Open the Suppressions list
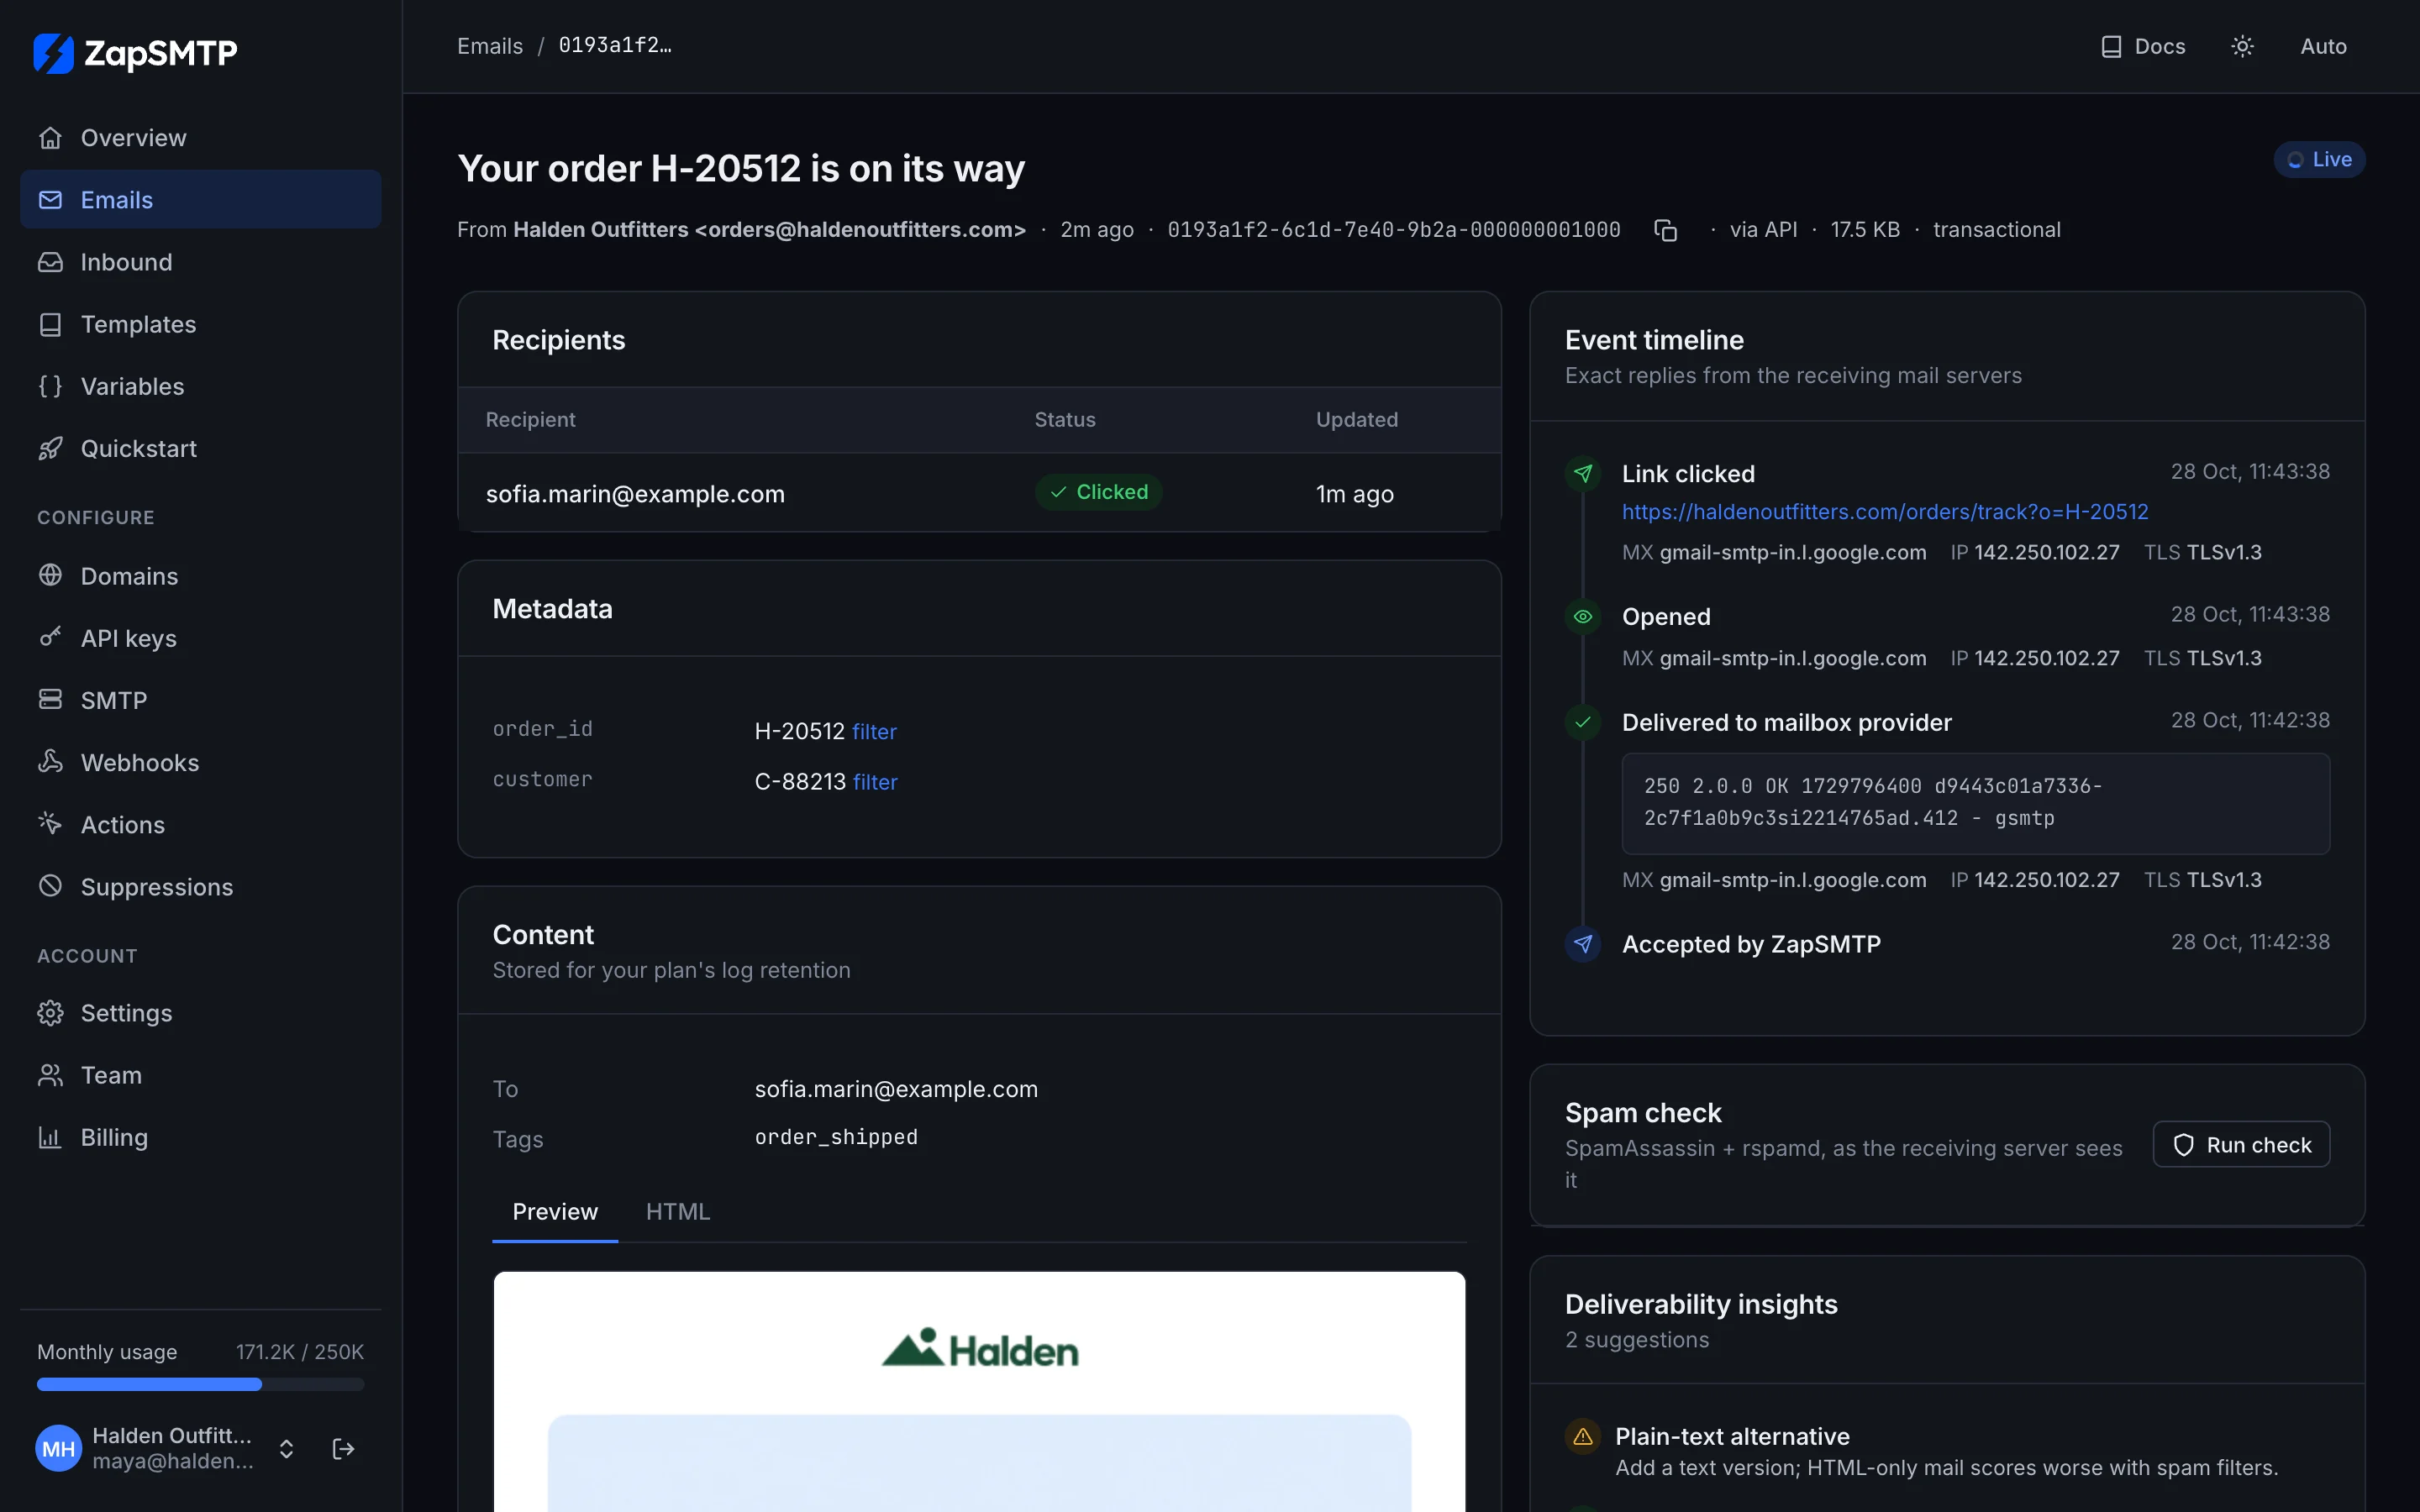 pyautogui.click(x=200, y=886)
